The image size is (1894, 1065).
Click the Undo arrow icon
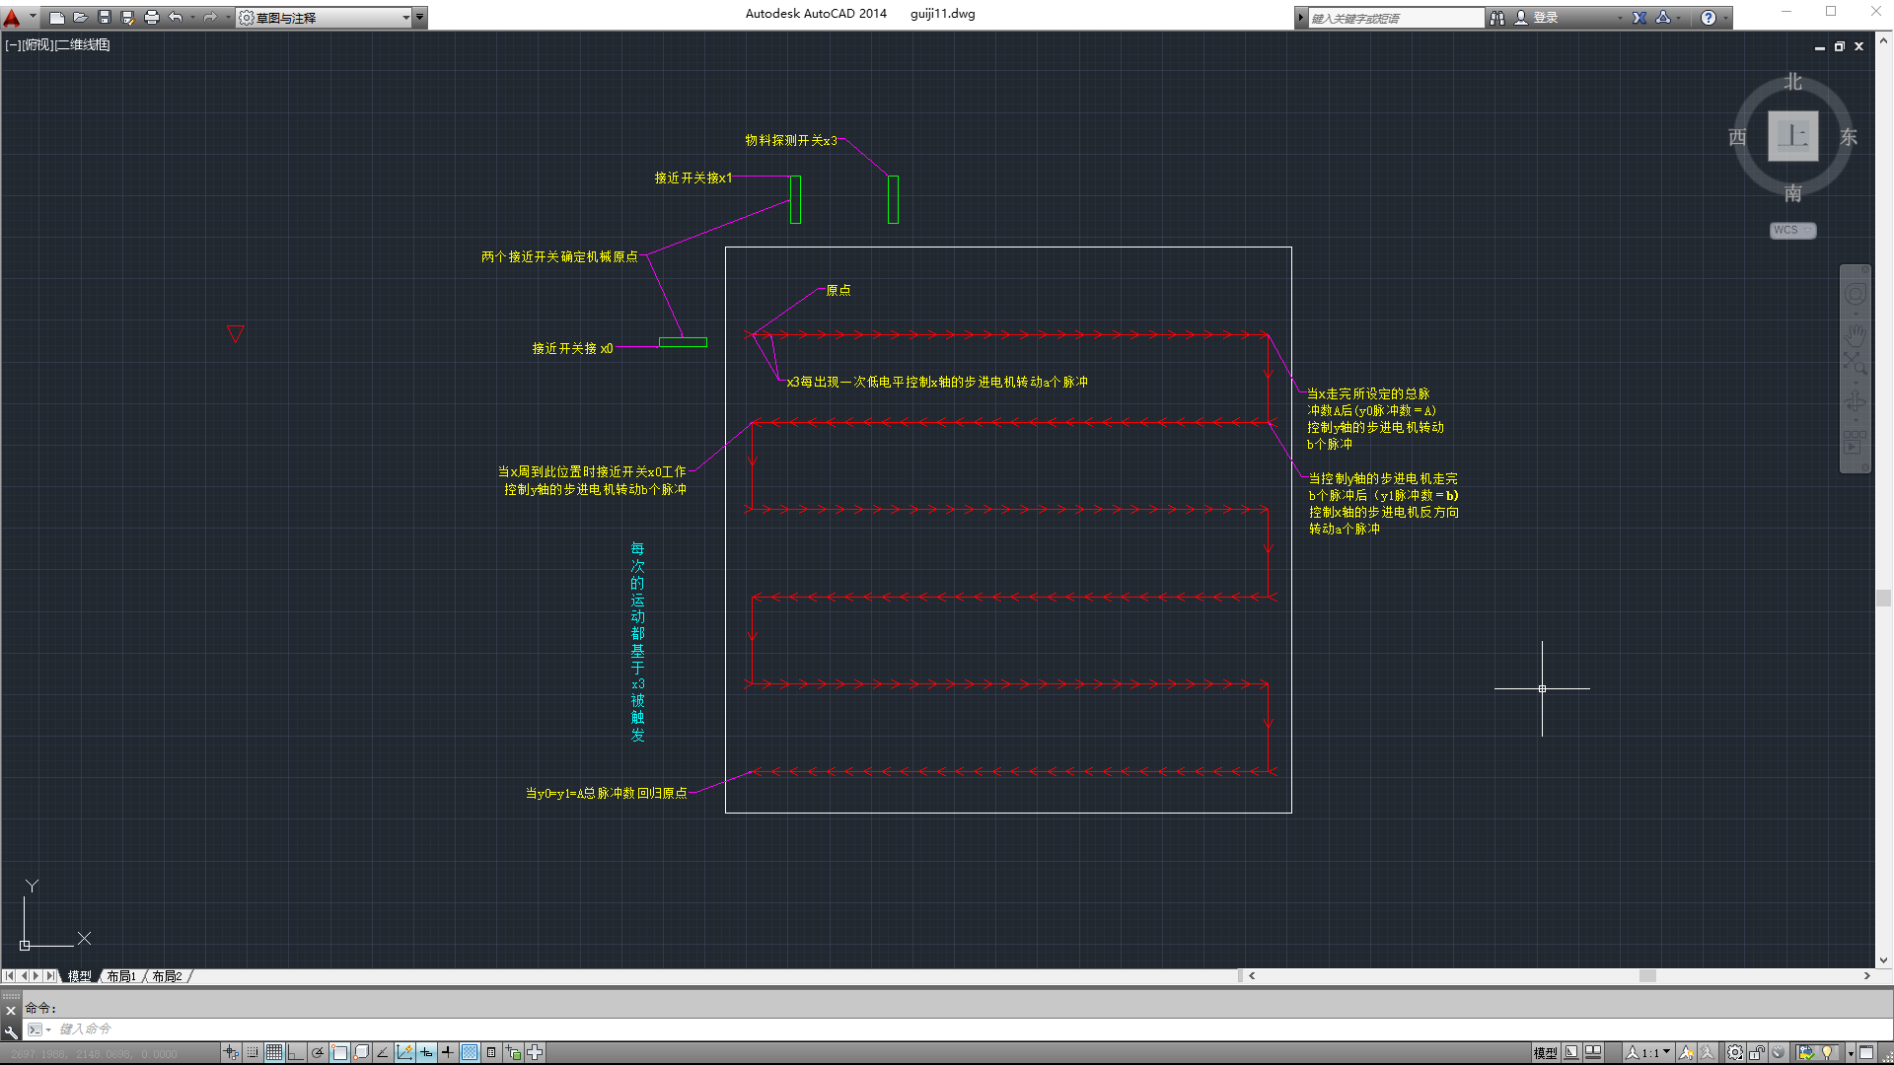point(176,17)
